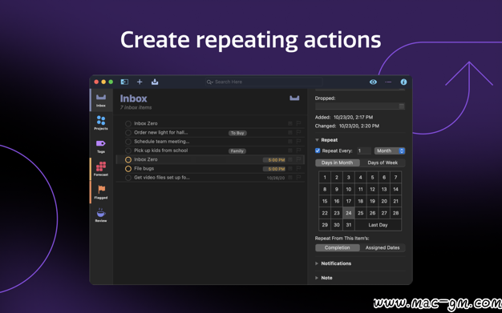Screen dimensions: 502x313
Task: Switch to Days of Week tab
Action: tap(383, 163)
